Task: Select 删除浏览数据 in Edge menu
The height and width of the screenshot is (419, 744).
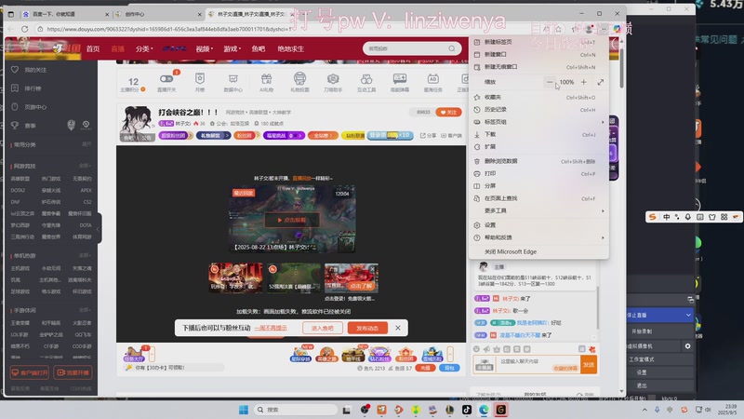Action: coord(538,161)
